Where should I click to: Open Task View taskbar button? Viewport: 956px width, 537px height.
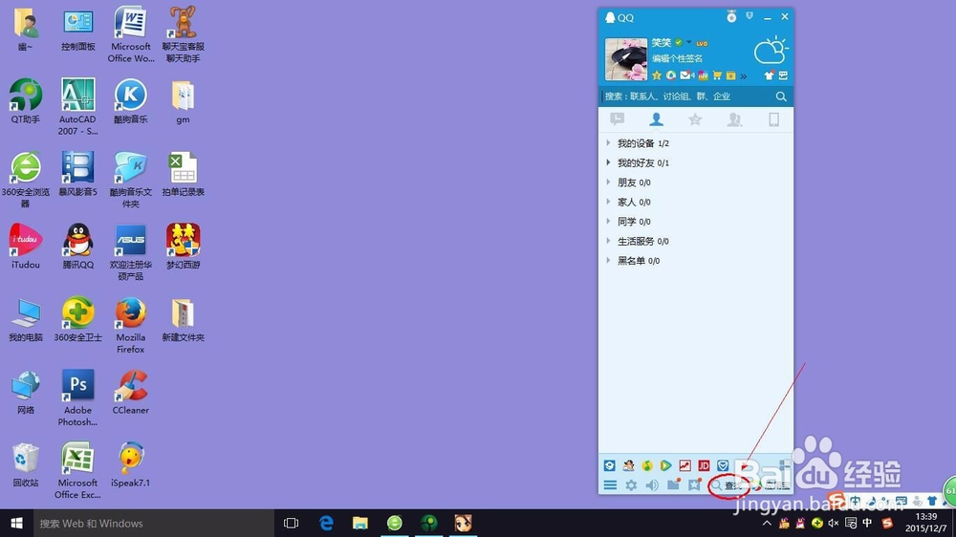click(x=292, y=523)
